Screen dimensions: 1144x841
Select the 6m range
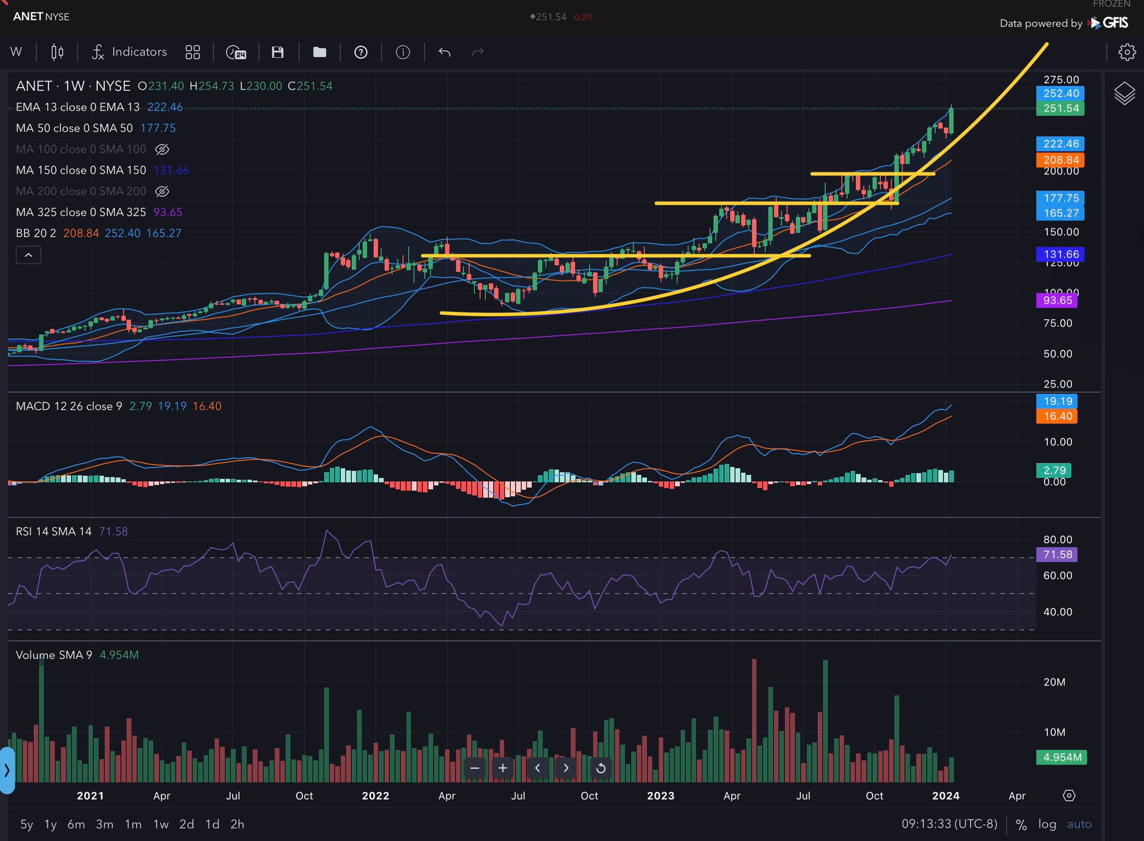pos(76,824)
